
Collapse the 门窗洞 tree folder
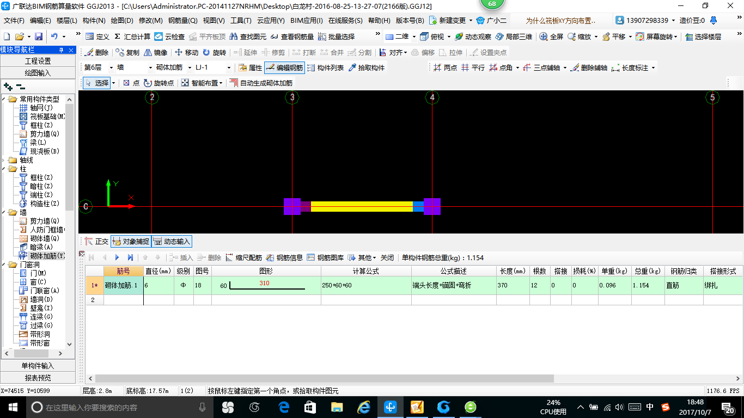click(4, 265)
